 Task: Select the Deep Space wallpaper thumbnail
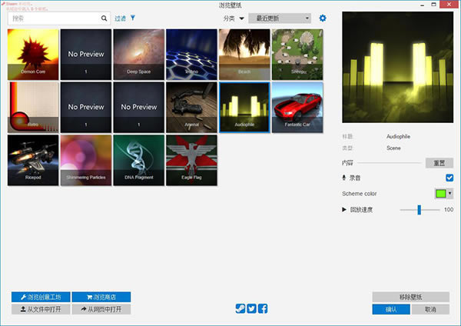pos(139,55)
